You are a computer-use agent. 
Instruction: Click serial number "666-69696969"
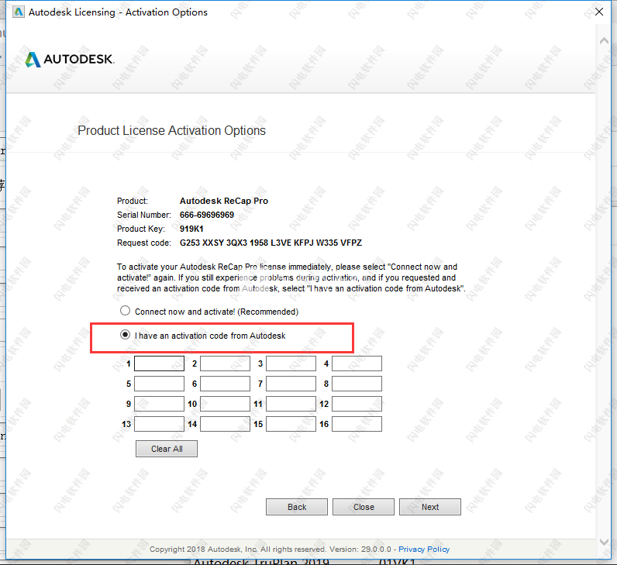click(207, 215)
